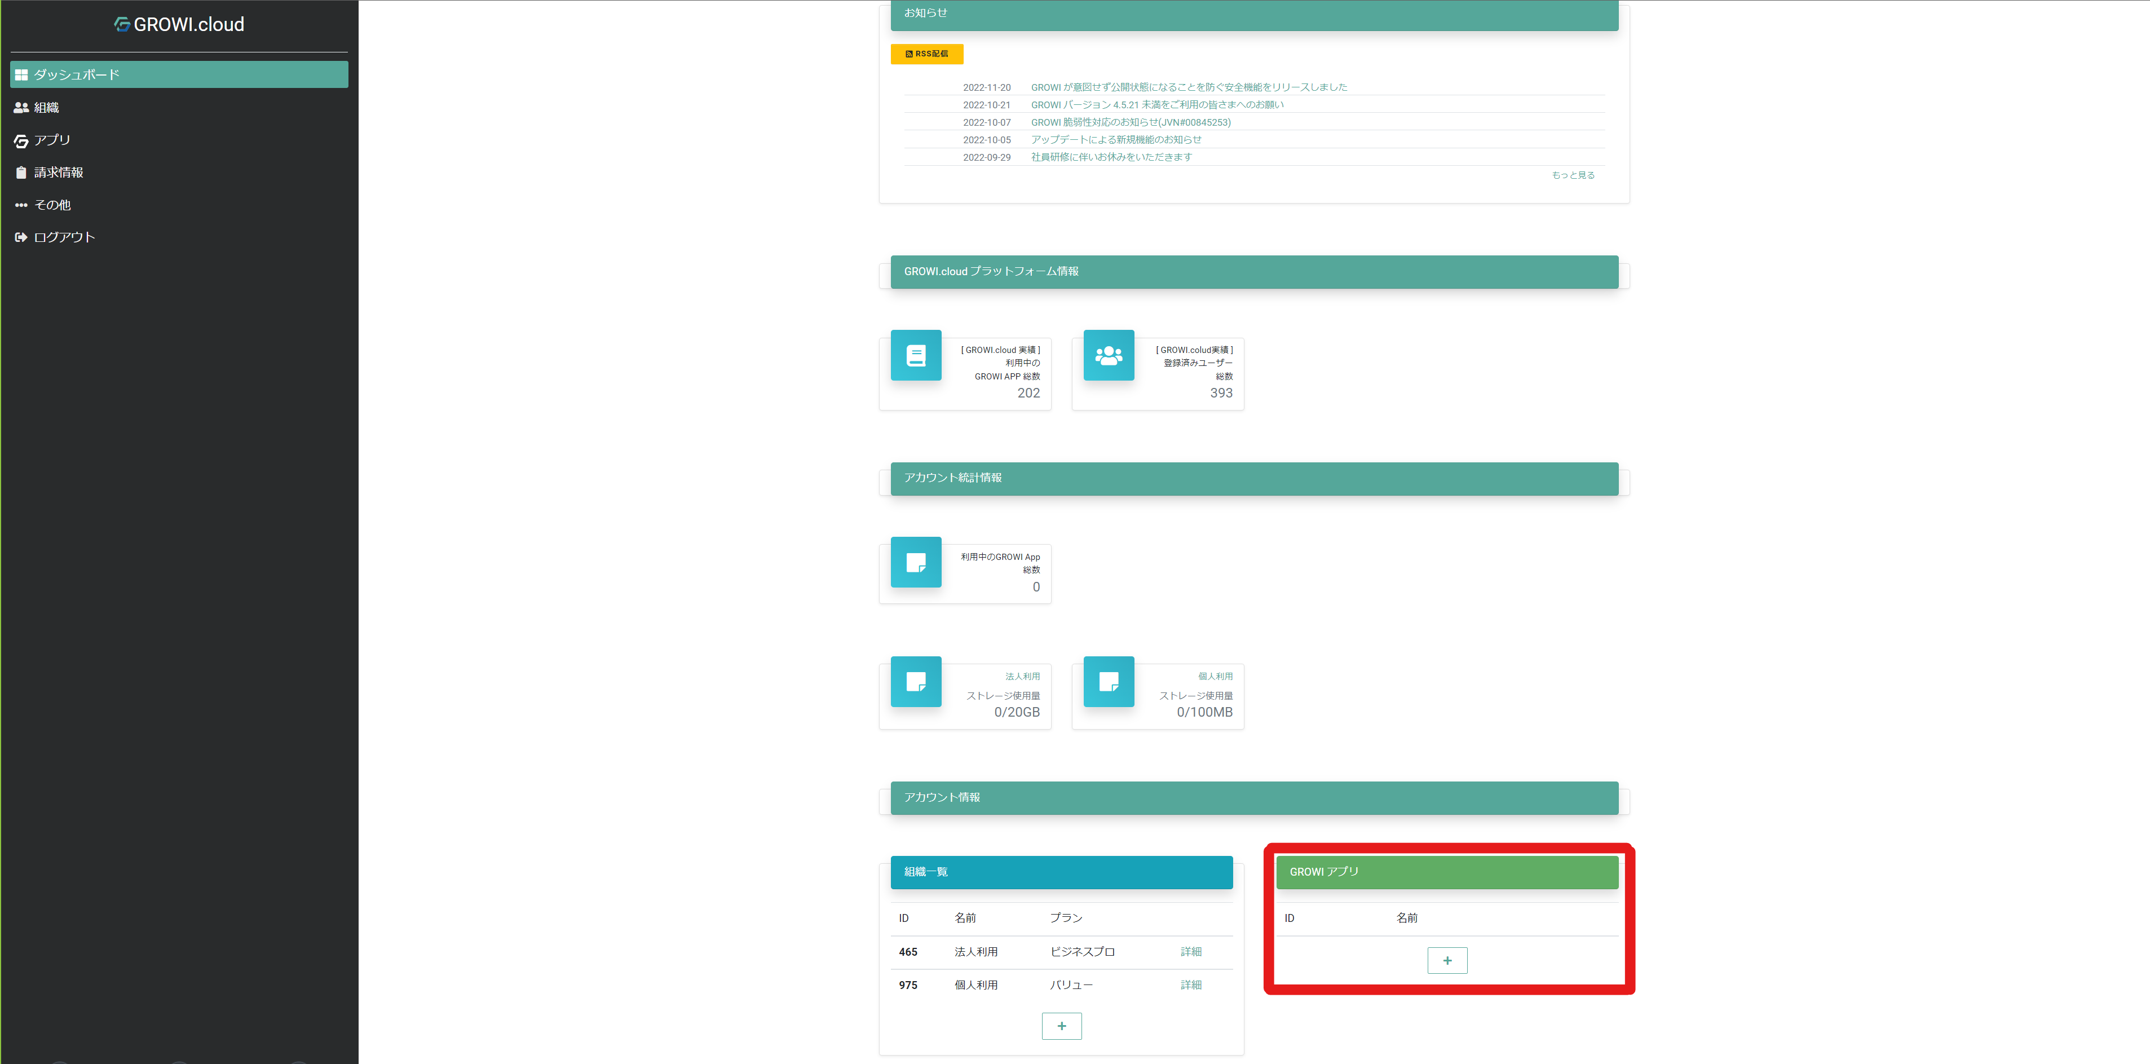Click もっと見る link
The height and width of the screenshot is (1064, 2150).
[1573, 175]
